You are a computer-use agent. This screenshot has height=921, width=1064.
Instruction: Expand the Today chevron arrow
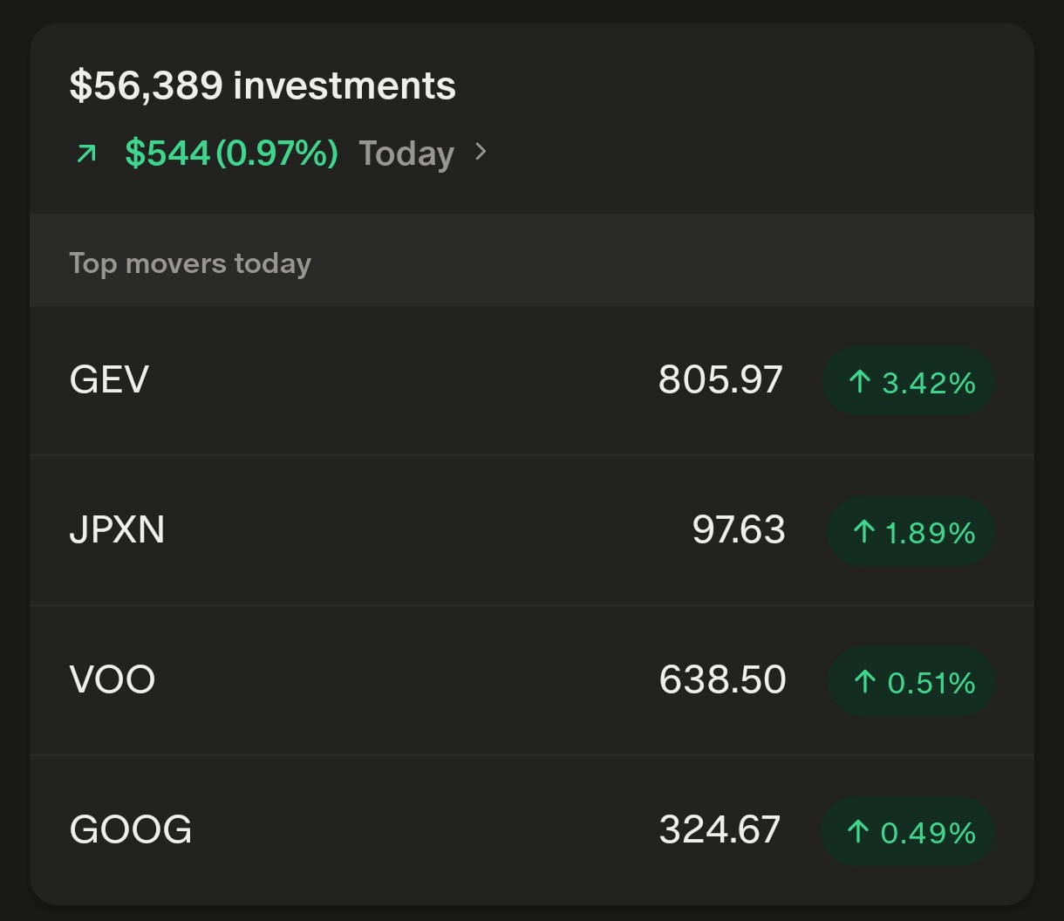(x=481, y=153)
